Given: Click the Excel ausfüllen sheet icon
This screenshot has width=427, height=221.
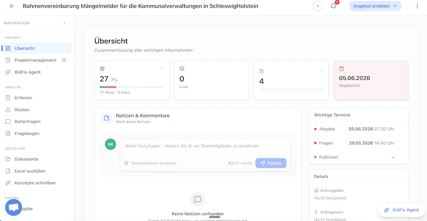Looking at the screenshot, I should 8,171.
